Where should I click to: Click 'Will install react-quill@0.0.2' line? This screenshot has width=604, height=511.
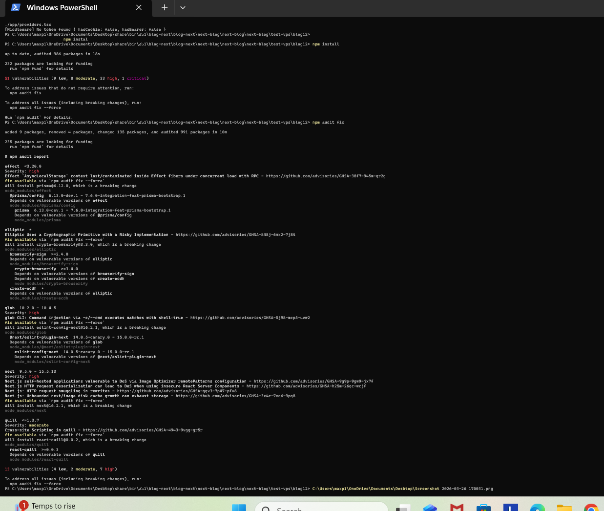click(x=75, y=440)
